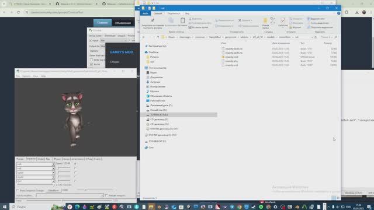The image size is (374, 210).
Task: Tick the checkbox beside the Speed value
Action: point(75,164)
